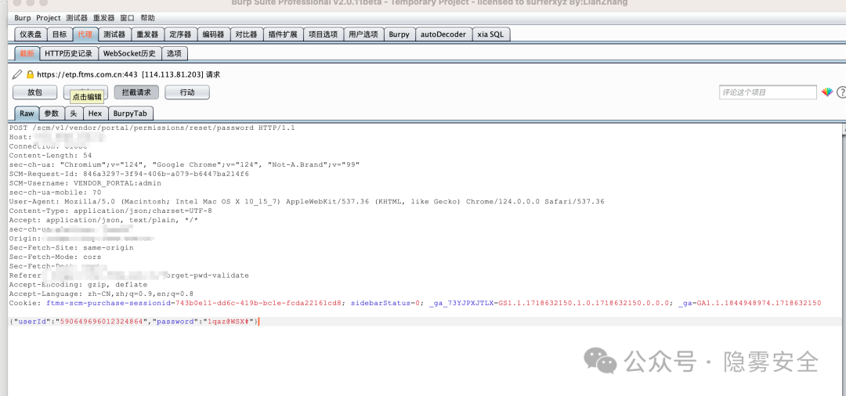Switch to the Hex view tab
The image size is (846, 396).
click(x=95, y=113)
